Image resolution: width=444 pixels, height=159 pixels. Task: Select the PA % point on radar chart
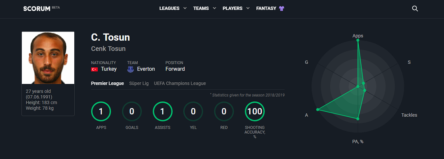(x=358, y=119)
